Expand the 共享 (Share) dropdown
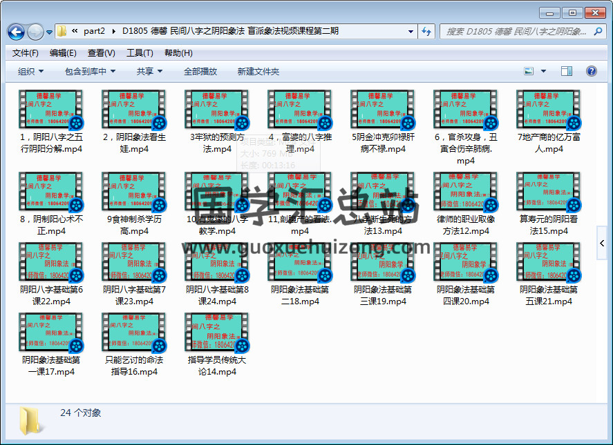This screenshot has width=613, height=445. (149, 71)
